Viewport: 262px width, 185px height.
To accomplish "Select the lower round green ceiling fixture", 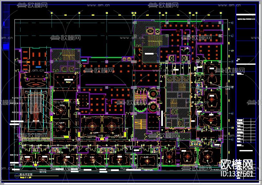I will pyautogui.click(x=153, y=106).
